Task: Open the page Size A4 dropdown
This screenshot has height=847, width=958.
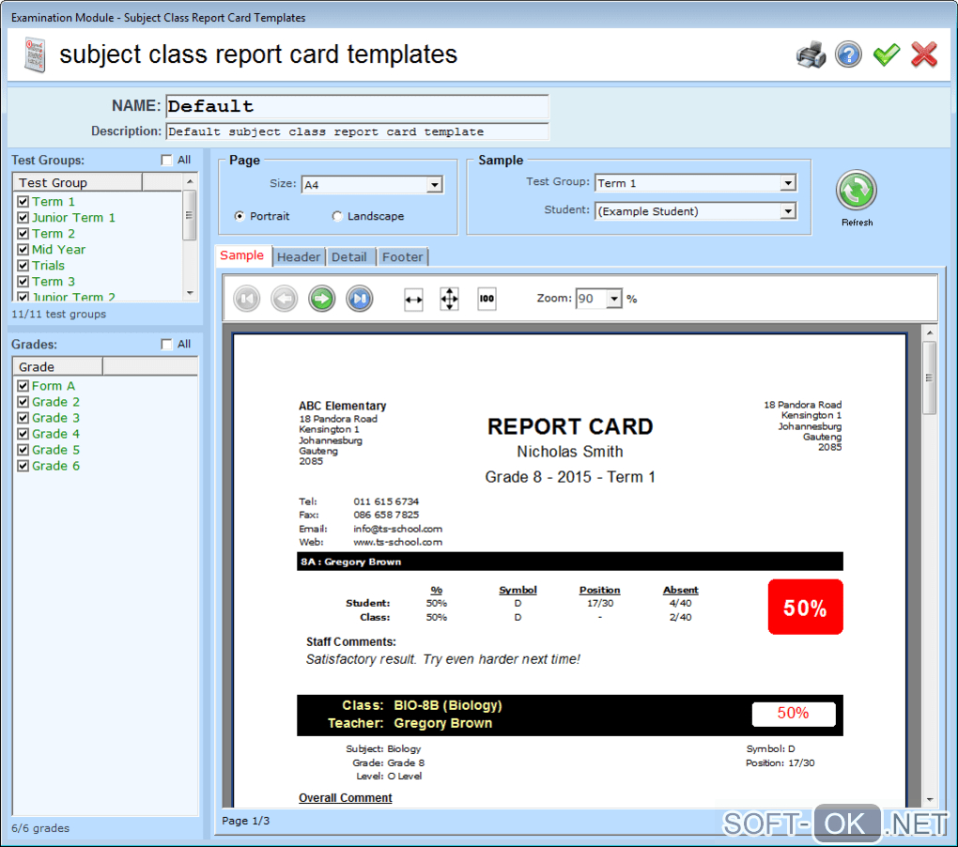Action: (x=435, y=184)
